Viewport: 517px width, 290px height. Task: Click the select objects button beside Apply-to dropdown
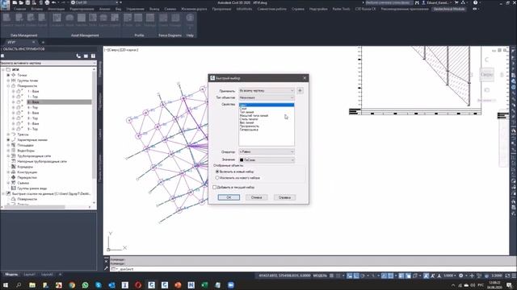[300, 90]
